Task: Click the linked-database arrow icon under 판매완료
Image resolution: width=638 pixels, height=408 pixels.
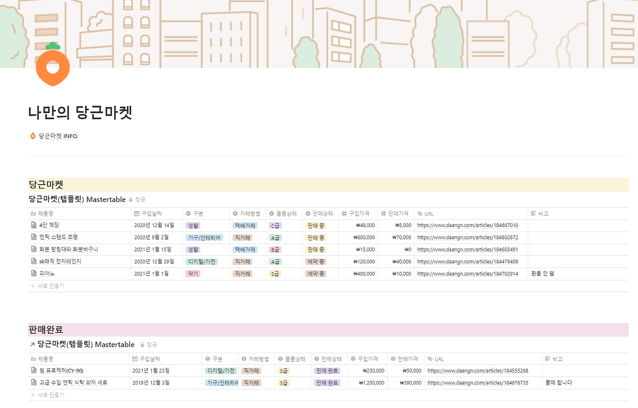Action: pyautogui.click(x=32, y=345)
